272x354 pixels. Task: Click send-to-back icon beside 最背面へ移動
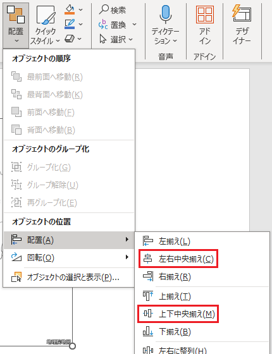(16, 94)
